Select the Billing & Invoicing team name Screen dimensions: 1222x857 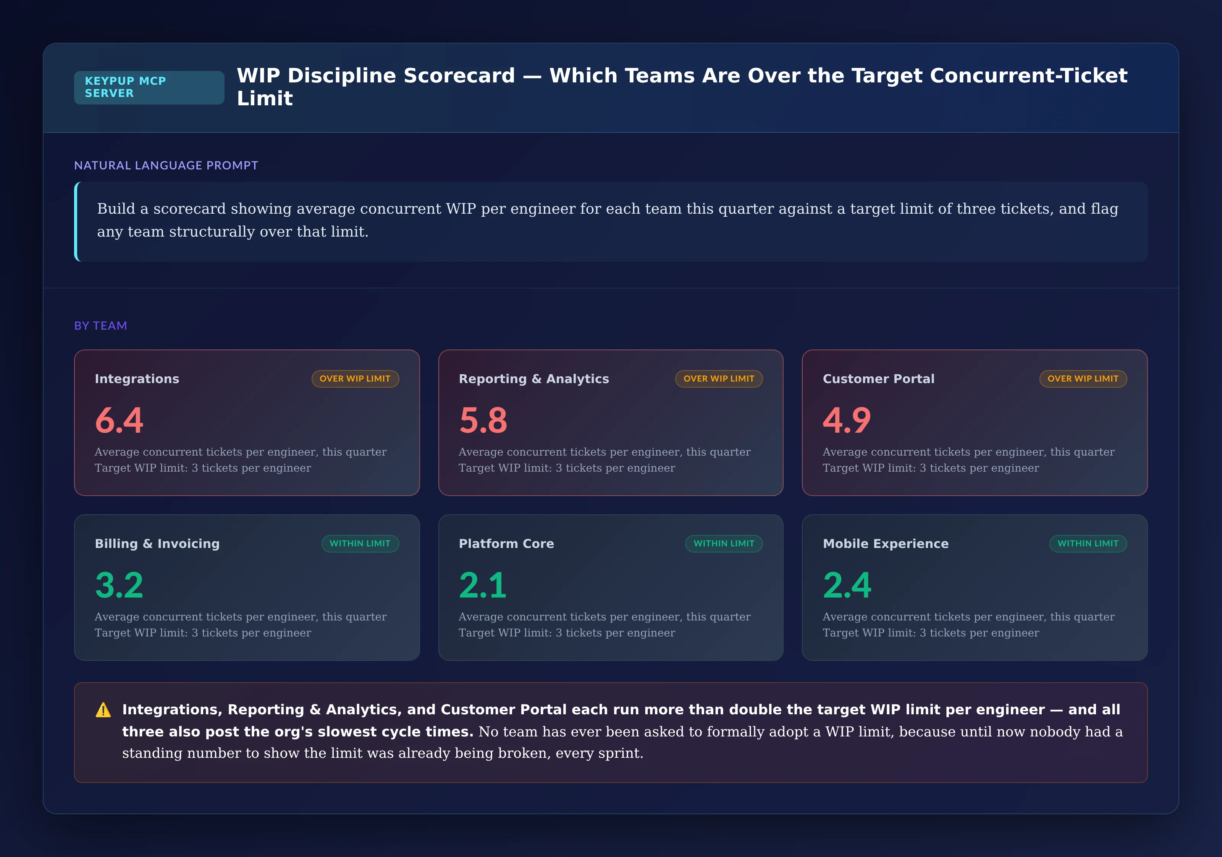157,543
